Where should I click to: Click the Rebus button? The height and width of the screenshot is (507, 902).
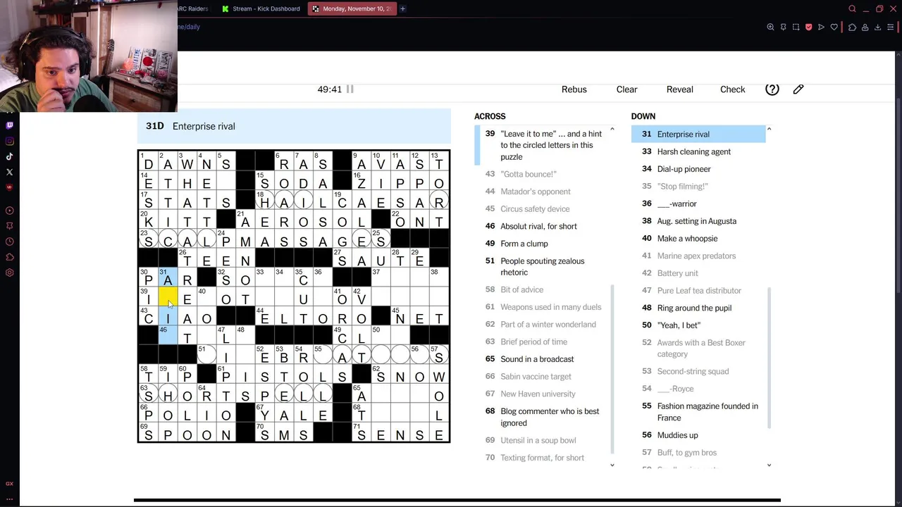click(x=574, y=89)
